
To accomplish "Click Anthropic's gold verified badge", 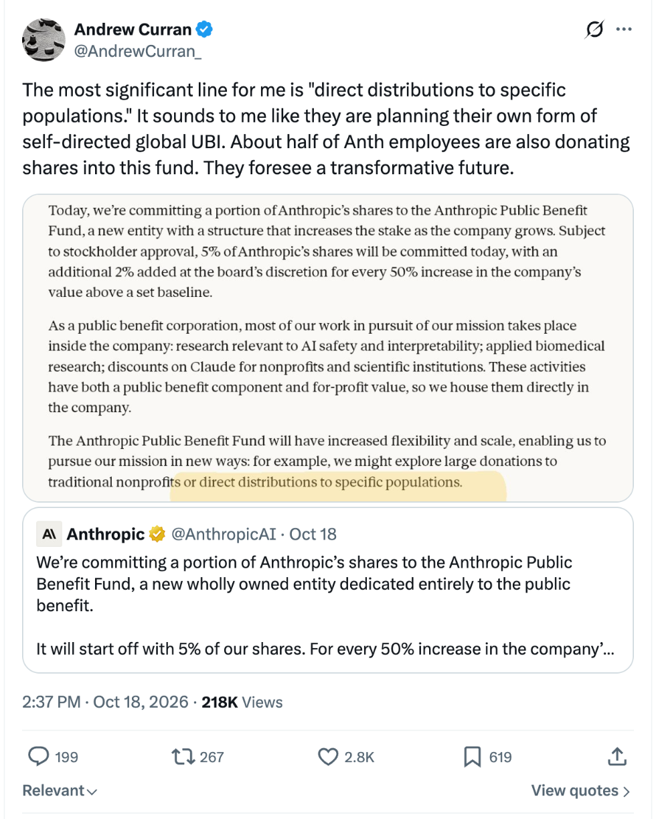I will 157,534.
